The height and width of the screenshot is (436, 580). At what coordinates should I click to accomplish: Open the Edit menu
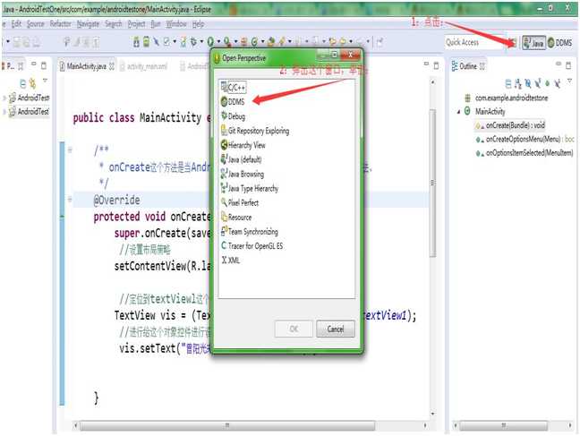point(16,24)
